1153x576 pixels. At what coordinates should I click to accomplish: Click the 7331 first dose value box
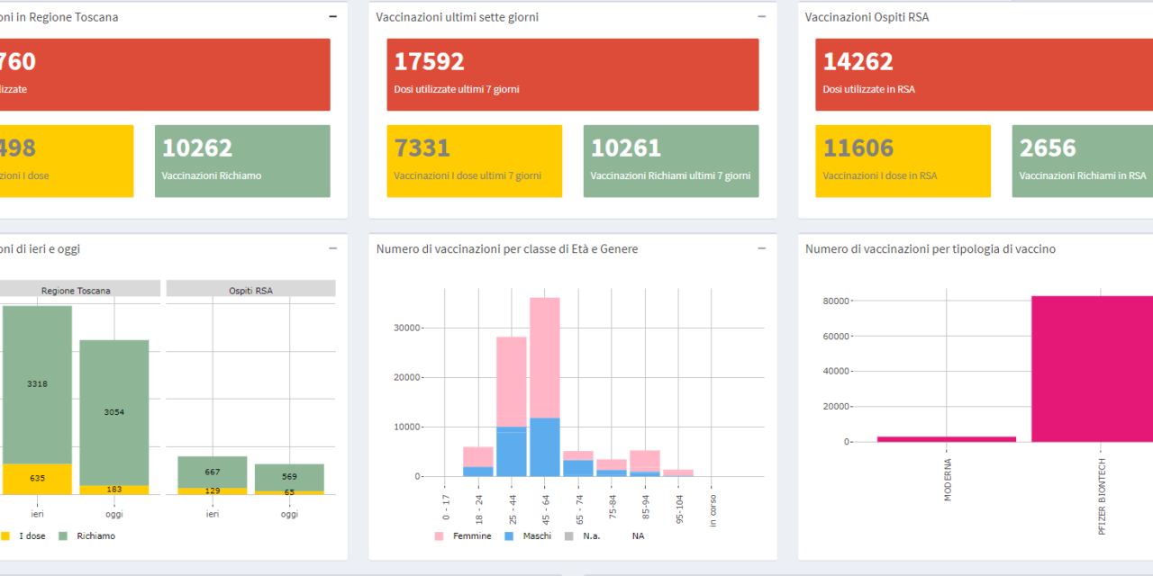[474, 161]
